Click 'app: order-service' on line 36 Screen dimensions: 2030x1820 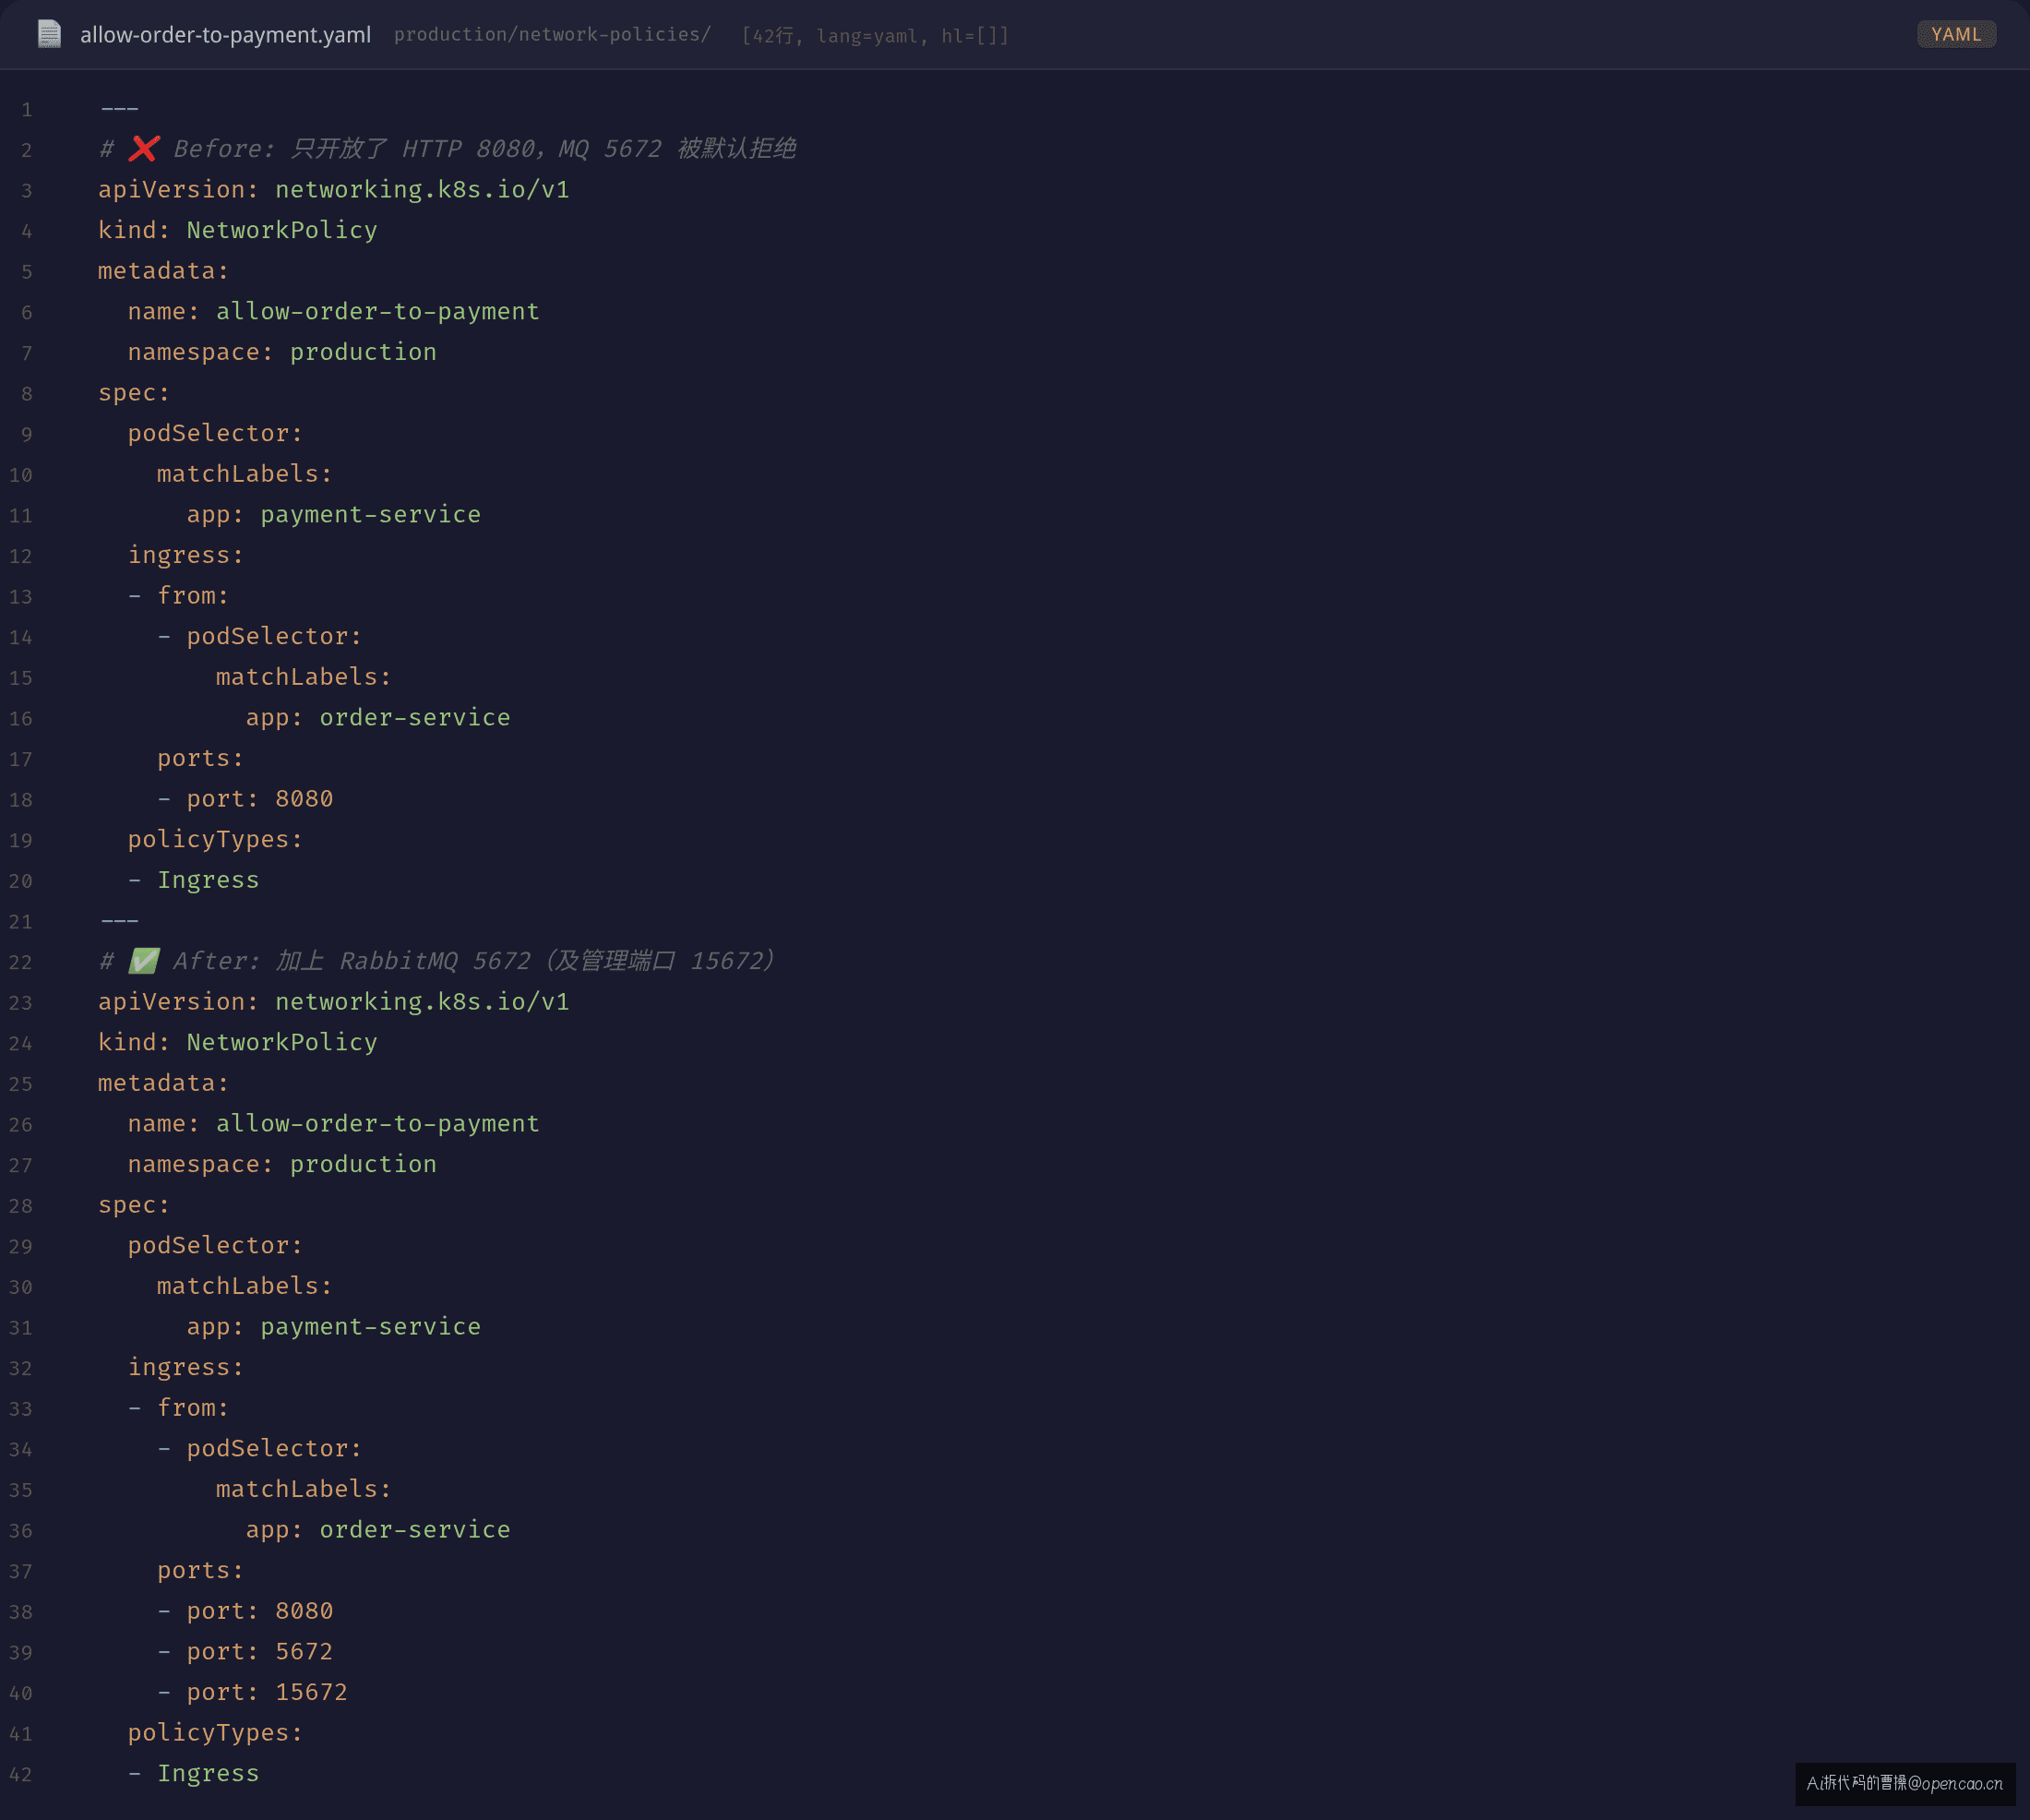tap(377, 1529)
